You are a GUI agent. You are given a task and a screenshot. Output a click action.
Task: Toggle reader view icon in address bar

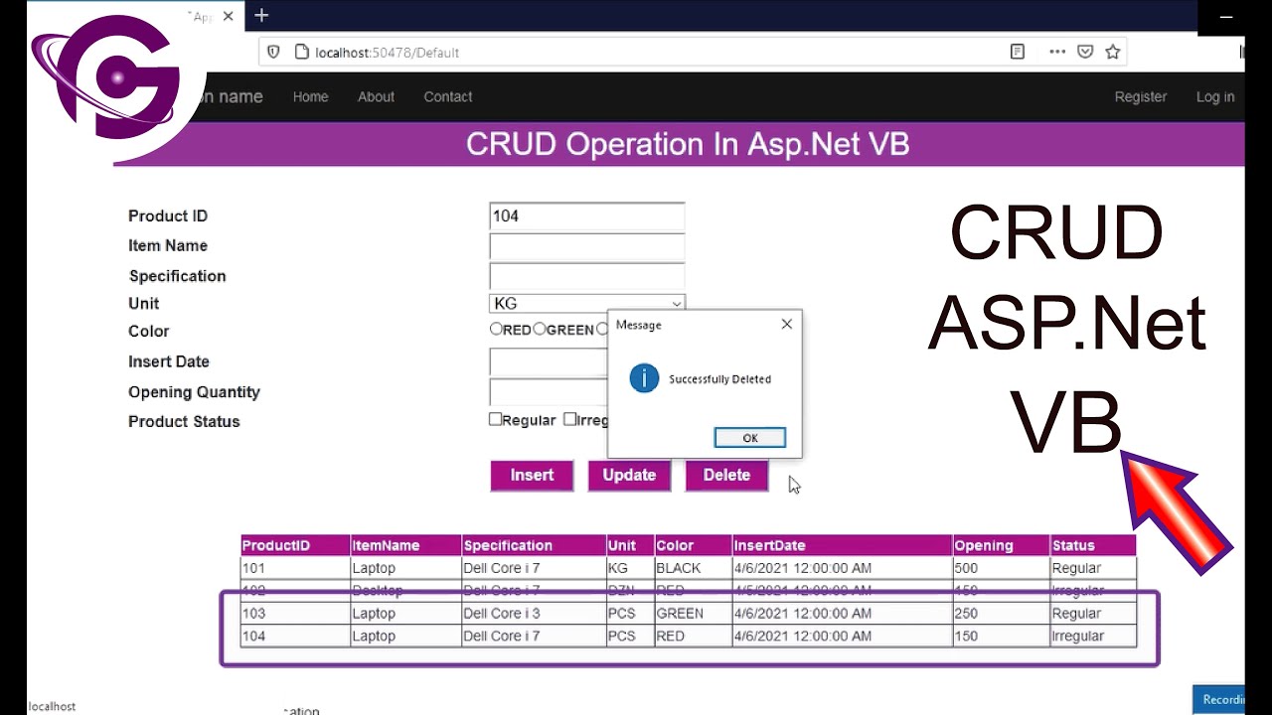[x=1018, y=52]
